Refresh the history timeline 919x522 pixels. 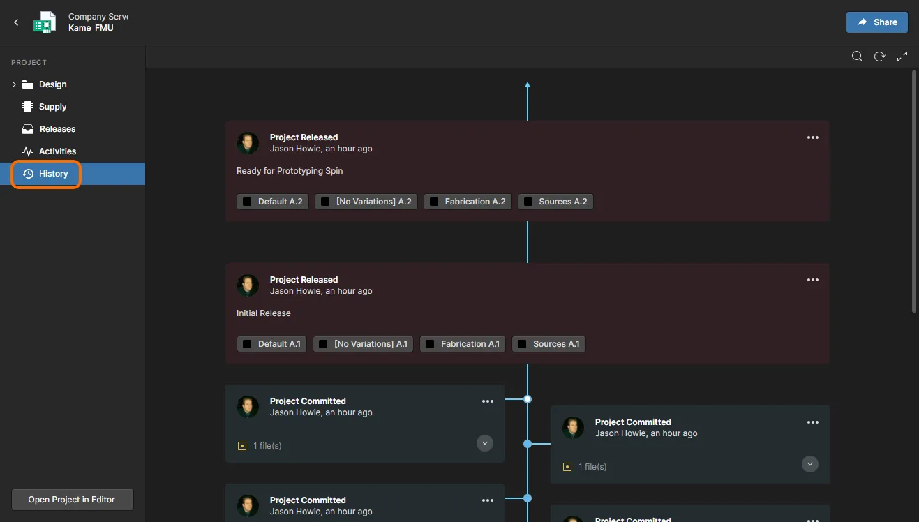[x=879, y=57]
